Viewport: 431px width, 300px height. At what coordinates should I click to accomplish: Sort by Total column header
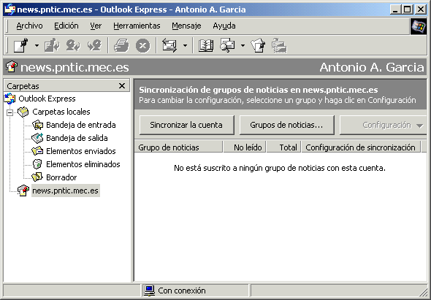pyautogui.click(x=284, y=147)
